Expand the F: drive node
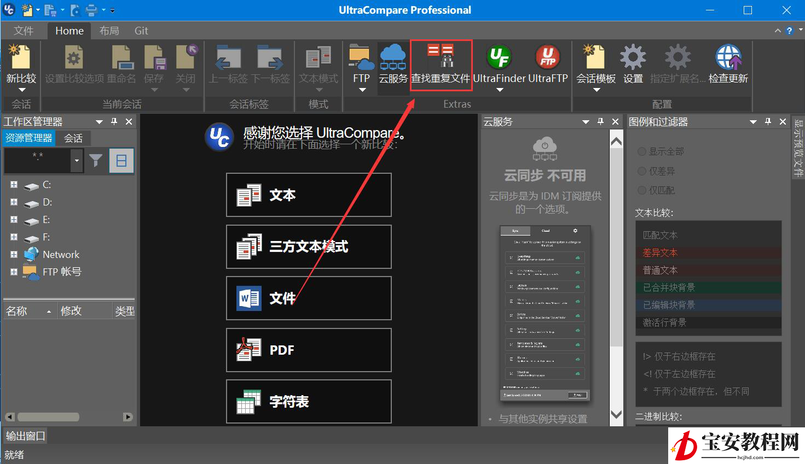805x464 pixels. (x=14, y=237)
